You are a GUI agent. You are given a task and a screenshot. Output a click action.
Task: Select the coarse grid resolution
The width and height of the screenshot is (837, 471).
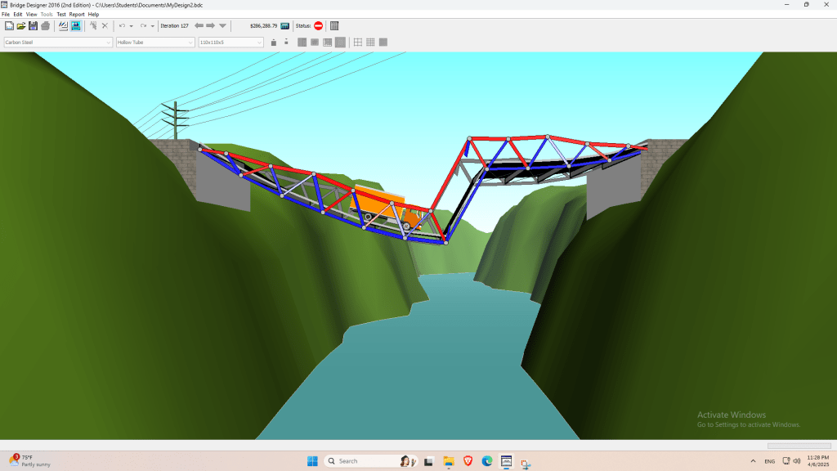358,43
